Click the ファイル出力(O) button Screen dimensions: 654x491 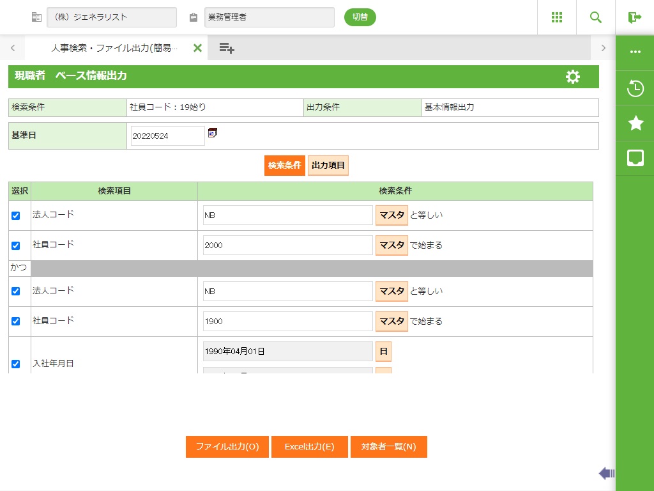[227, 447]
